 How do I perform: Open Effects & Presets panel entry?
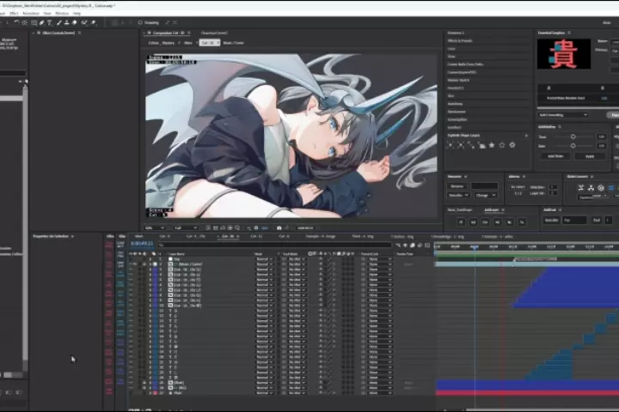(460, 40)
